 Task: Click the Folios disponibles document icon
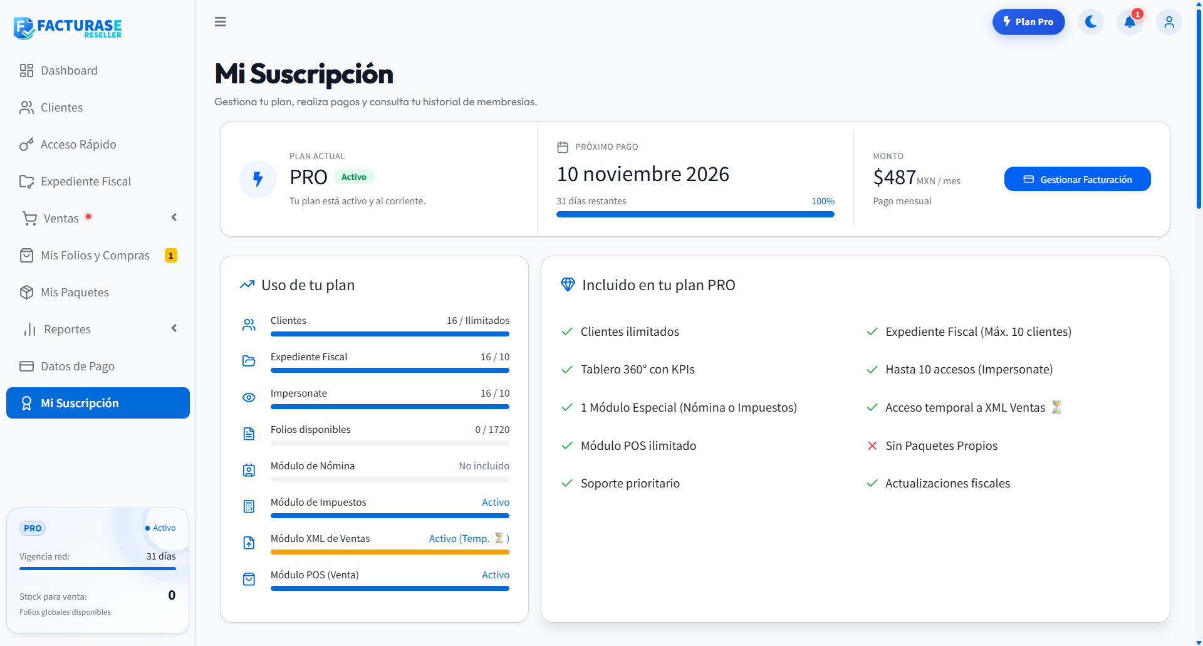click(x=249, y=434)
